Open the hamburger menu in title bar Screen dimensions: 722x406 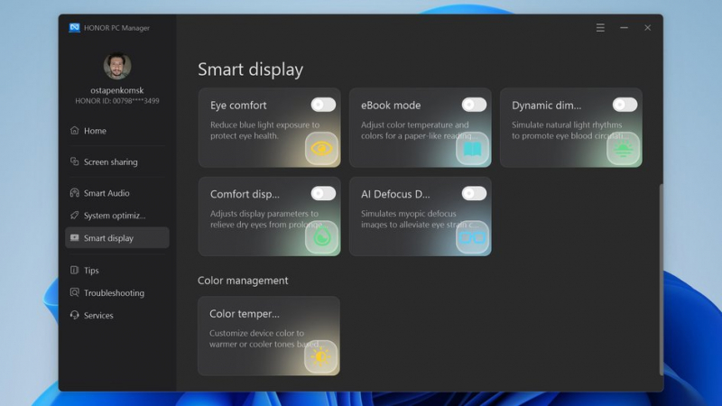coord(600,28)
